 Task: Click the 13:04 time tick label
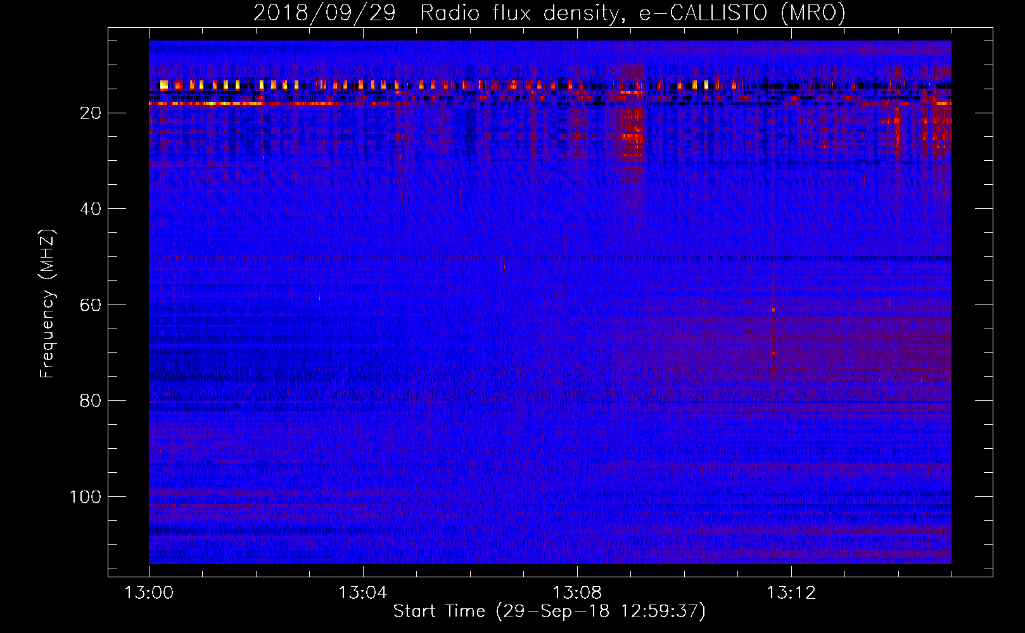pyautogui.click(x=362, y=593)
